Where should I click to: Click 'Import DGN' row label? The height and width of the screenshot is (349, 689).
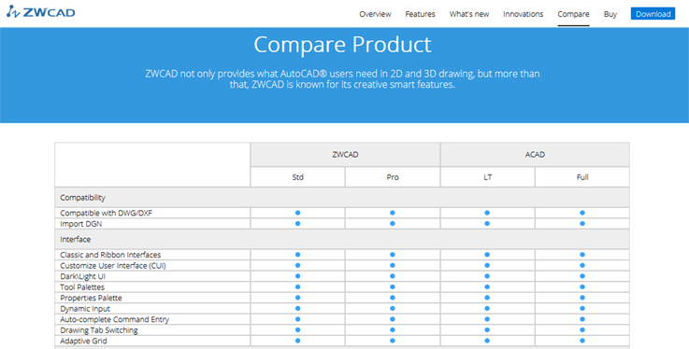click(80, 224)
